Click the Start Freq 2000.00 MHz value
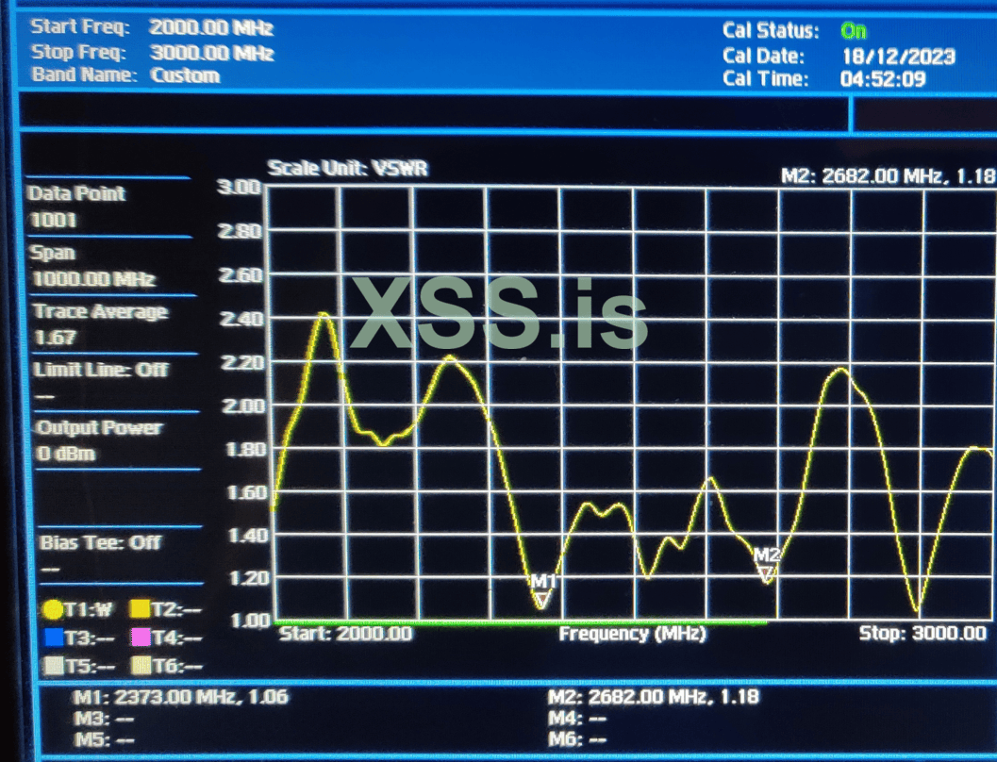 coord(211,28)
